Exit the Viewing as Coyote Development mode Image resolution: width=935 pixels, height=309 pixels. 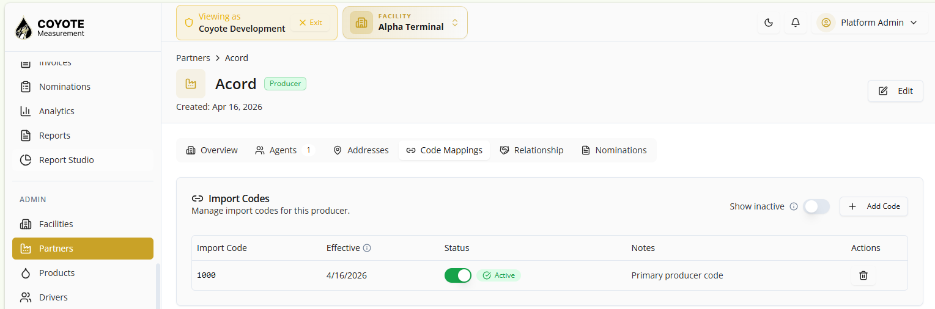310,23
